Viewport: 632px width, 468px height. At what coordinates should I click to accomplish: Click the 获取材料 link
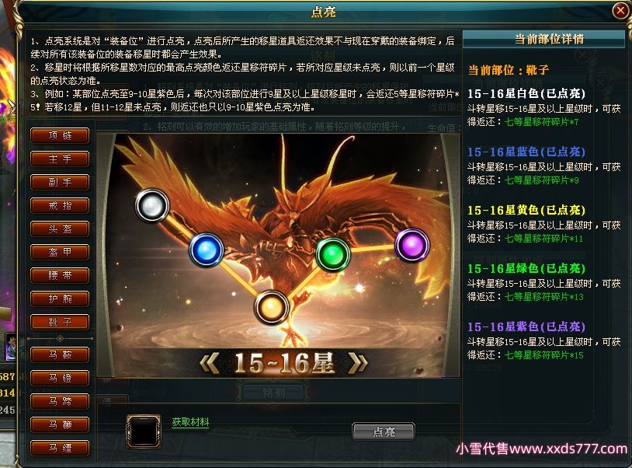(190, 422)
